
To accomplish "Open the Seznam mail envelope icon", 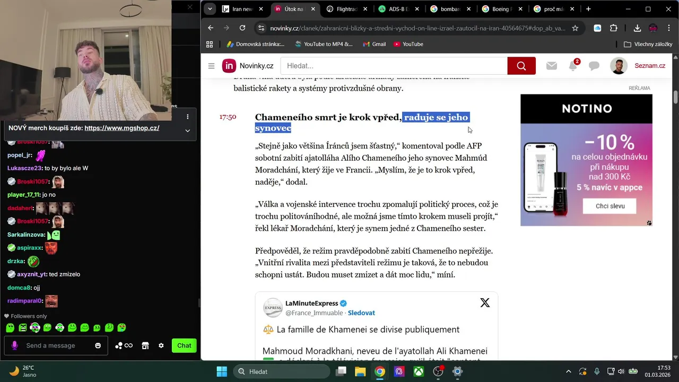I will point(552,66).
